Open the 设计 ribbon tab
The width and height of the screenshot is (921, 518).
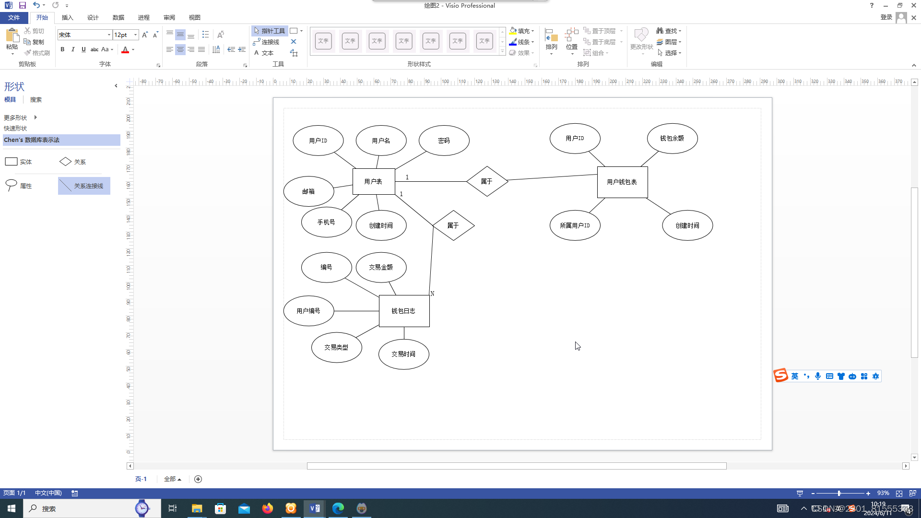click(93, 18)
